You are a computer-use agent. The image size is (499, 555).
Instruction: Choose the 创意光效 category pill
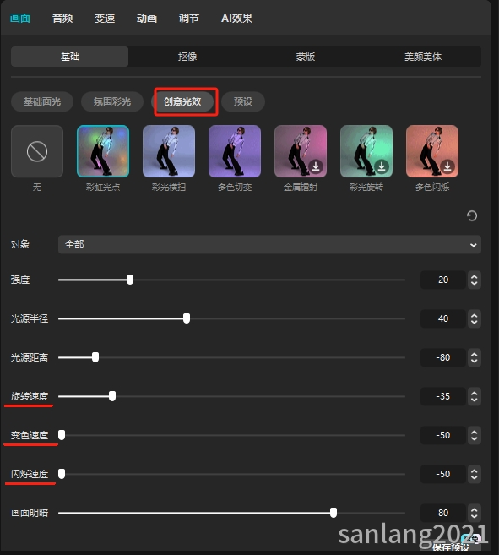(182, 101)
